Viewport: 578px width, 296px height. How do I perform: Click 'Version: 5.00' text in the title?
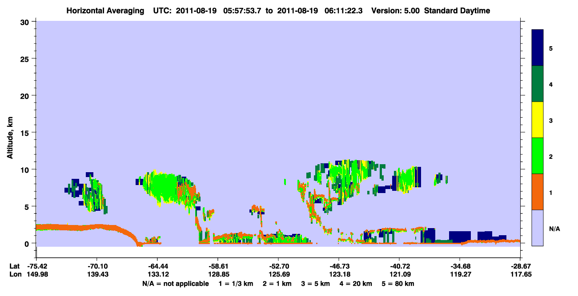click(395, 11)
